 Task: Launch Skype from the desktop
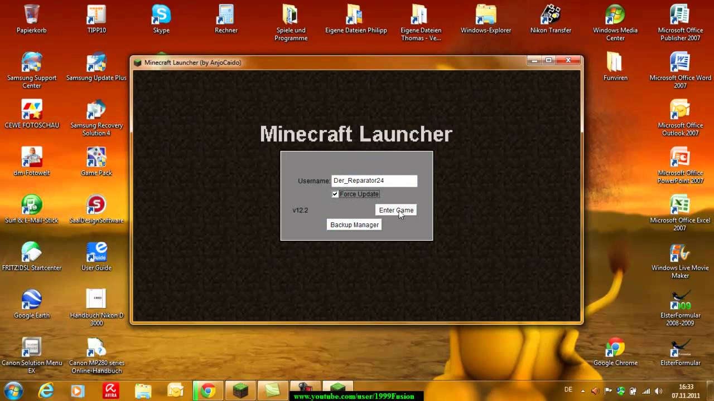click(x=161, y=18)
